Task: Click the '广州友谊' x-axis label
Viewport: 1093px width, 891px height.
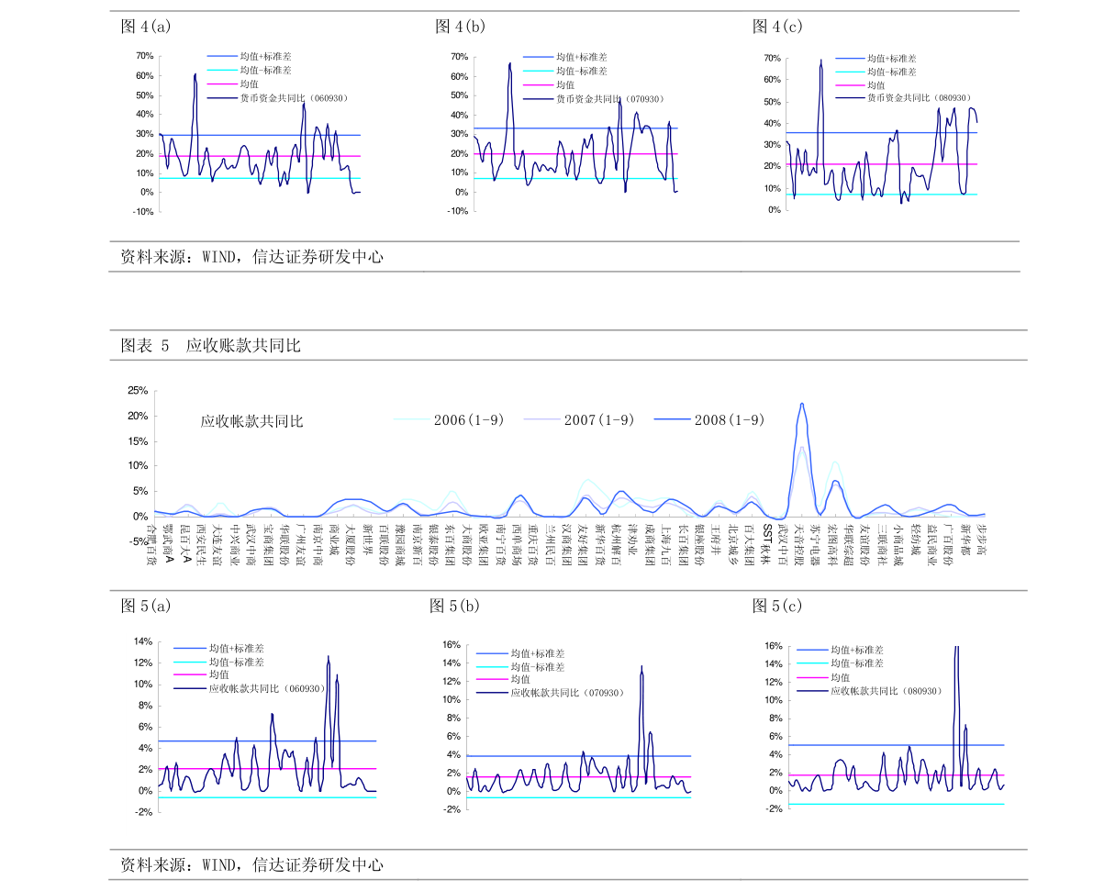Action: (300, 545)
